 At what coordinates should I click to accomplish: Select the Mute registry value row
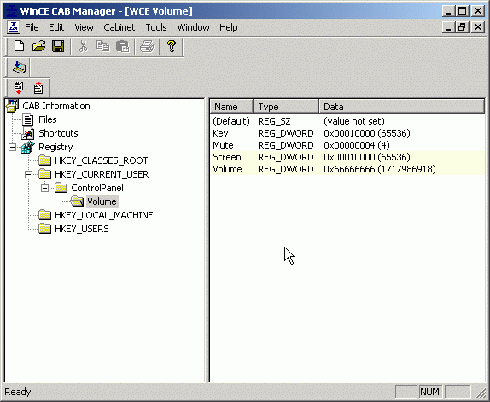347,145
